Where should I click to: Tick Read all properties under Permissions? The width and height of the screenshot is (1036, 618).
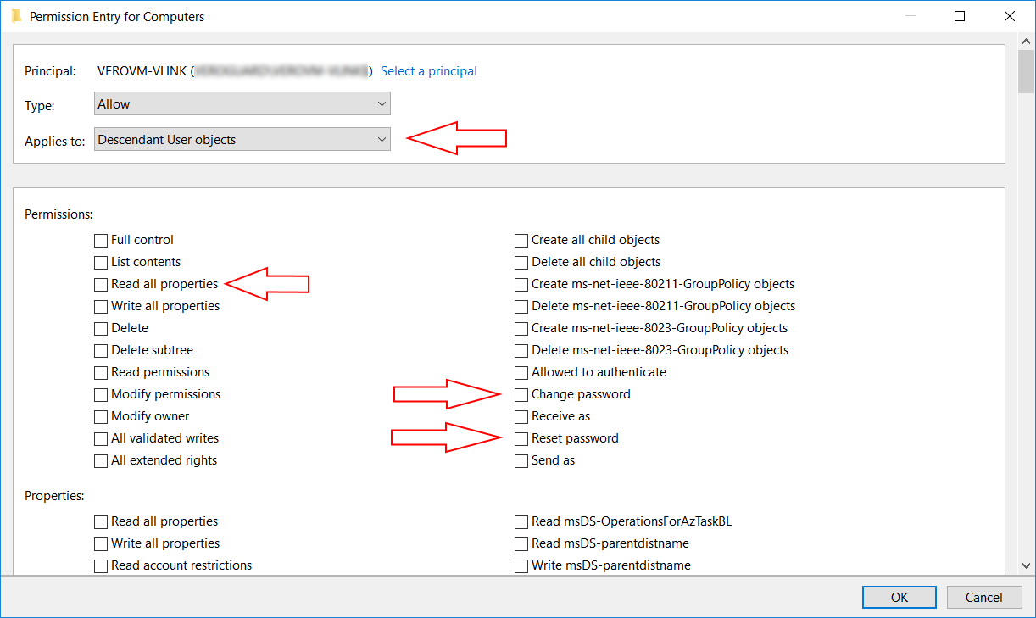pos(102,285)
